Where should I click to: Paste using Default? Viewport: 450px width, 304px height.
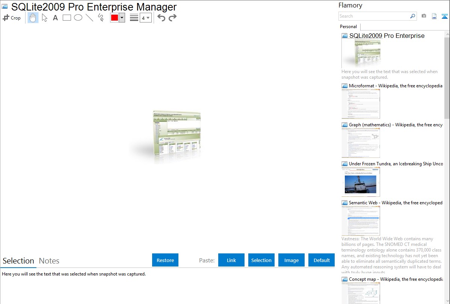(x=322, y=260)
